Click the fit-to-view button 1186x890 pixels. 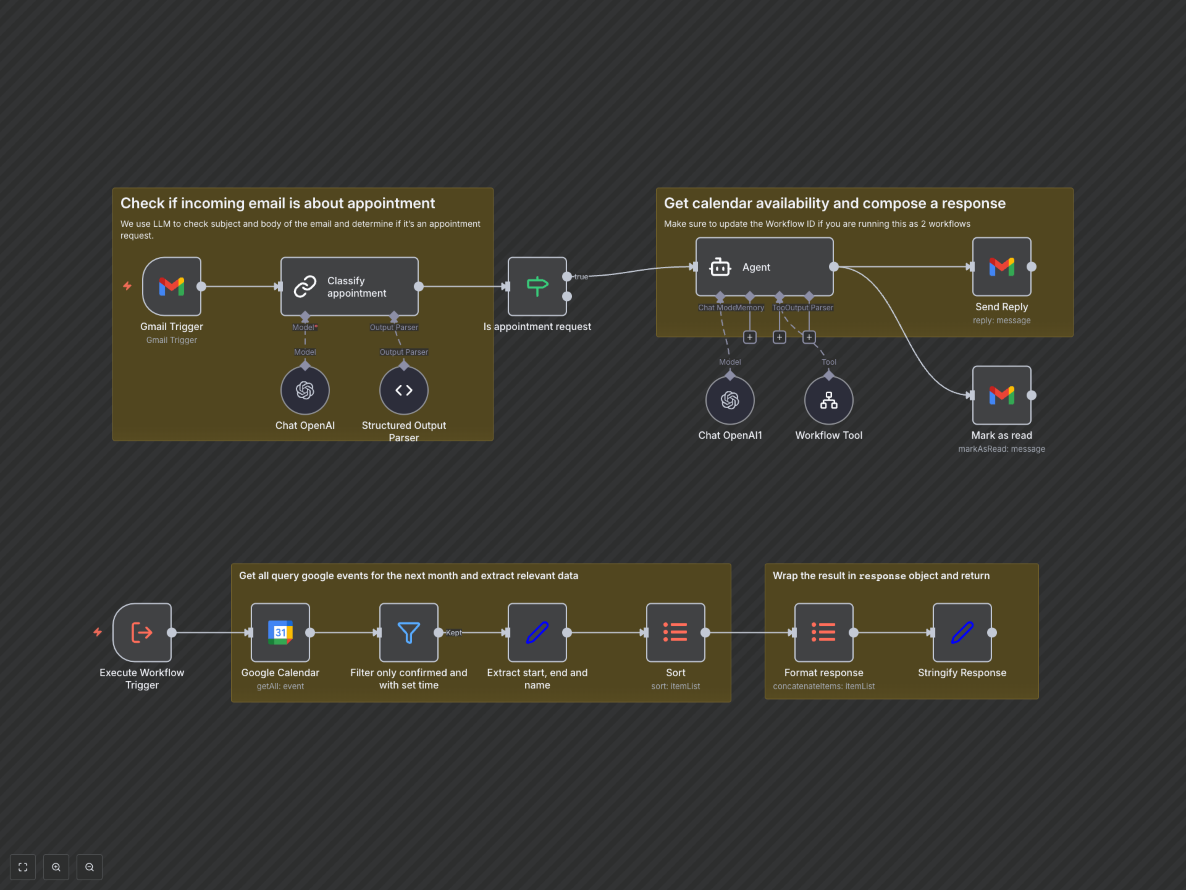point(23,867)
